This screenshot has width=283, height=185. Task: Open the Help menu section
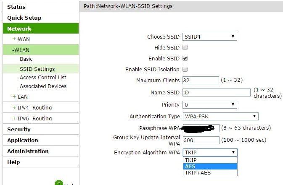click(x=13, y=162)
